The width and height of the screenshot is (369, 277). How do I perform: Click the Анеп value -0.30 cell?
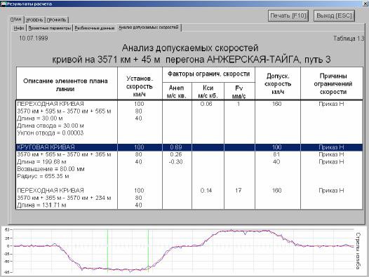click(x=176, y=162)
